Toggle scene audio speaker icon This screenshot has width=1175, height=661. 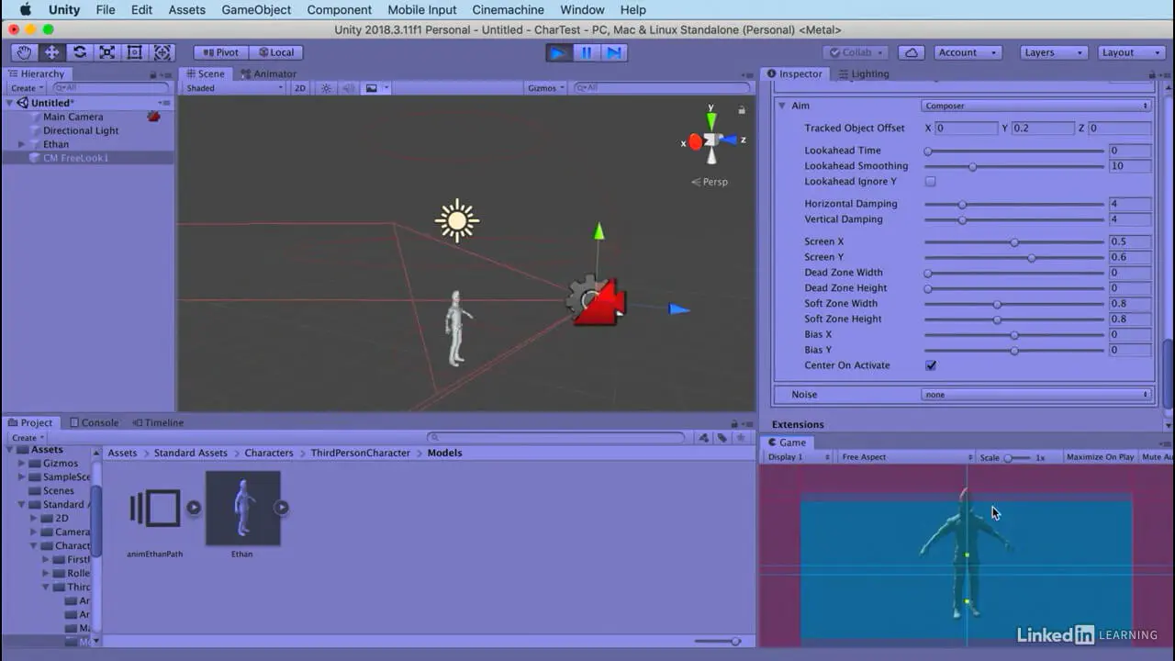348,88
